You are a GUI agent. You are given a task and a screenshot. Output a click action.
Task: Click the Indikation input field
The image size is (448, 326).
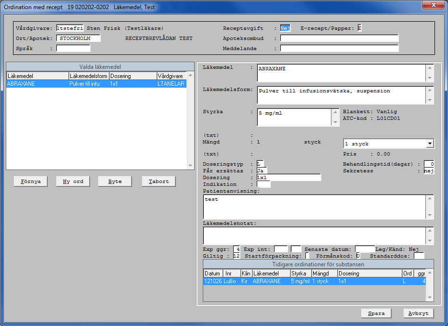(264, 184)
